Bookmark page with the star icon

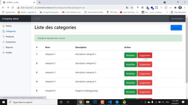coord(132,8)
